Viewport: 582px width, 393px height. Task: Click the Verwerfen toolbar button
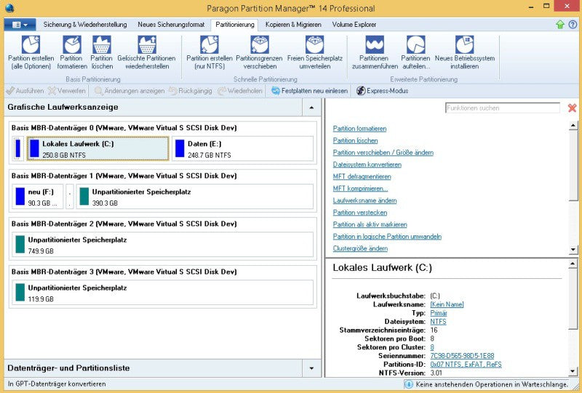click(67, 91)
